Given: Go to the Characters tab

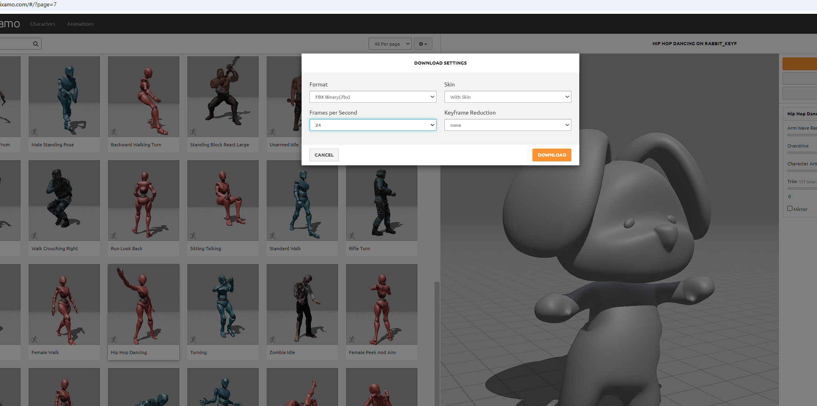Looking at the screenshot, I should (x=43, y=24).
